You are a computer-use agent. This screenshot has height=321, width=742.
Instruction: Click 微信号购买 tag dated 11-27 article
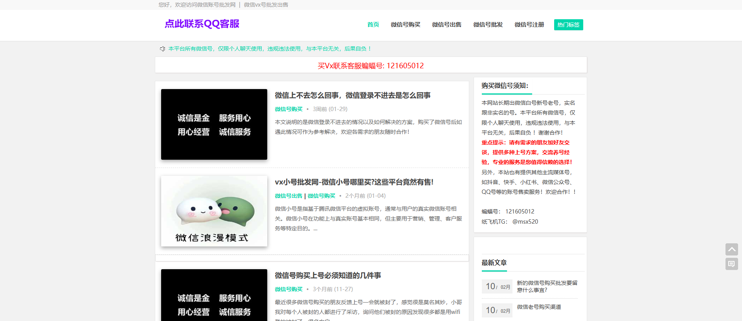pyautogui.click(x=288, y=289)
